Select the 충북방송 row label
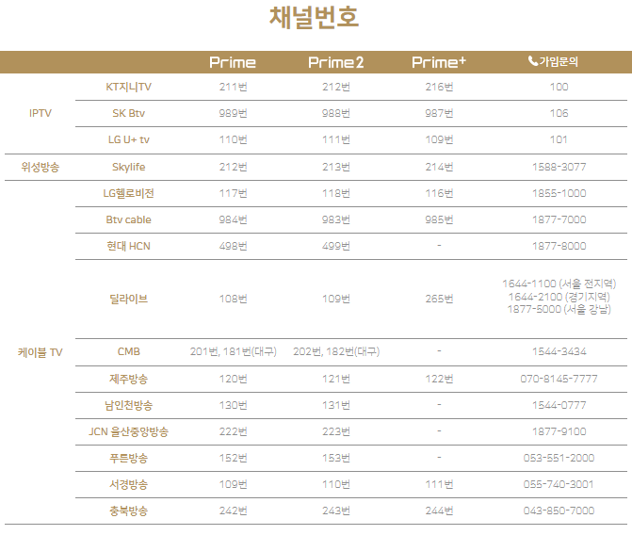This screenshot has width=632, height=535. coord(129,511)
